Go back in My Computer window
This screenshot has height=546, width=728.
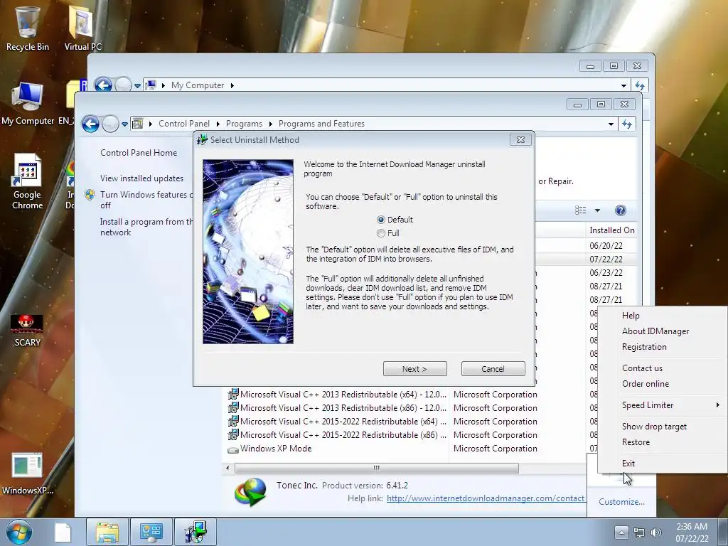pyautogui.click(x=103, y=85)
